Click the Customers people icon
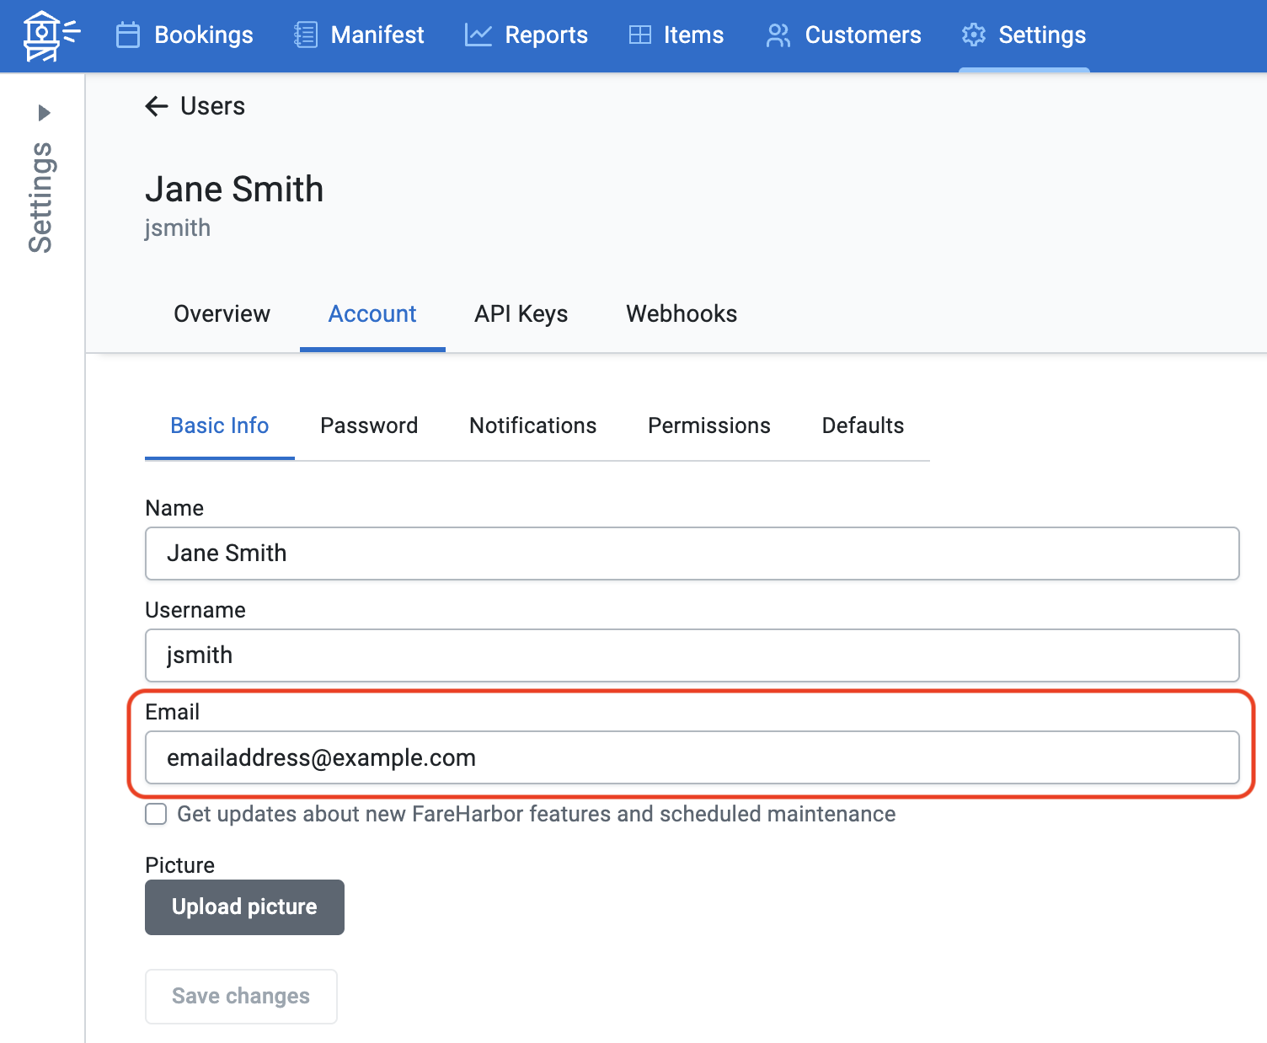1267x1043 pixels. 778,35
